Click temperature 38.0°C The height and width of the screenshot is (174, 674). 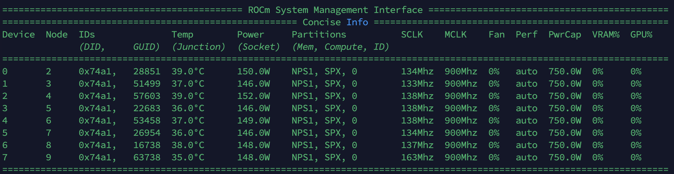click(x=188, y=145)
